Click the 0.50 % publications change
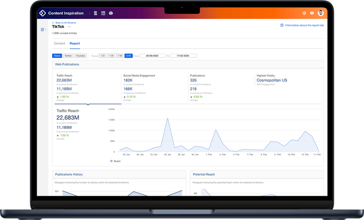The height and width of the screenshot is (220, 364). coord(198,97)
